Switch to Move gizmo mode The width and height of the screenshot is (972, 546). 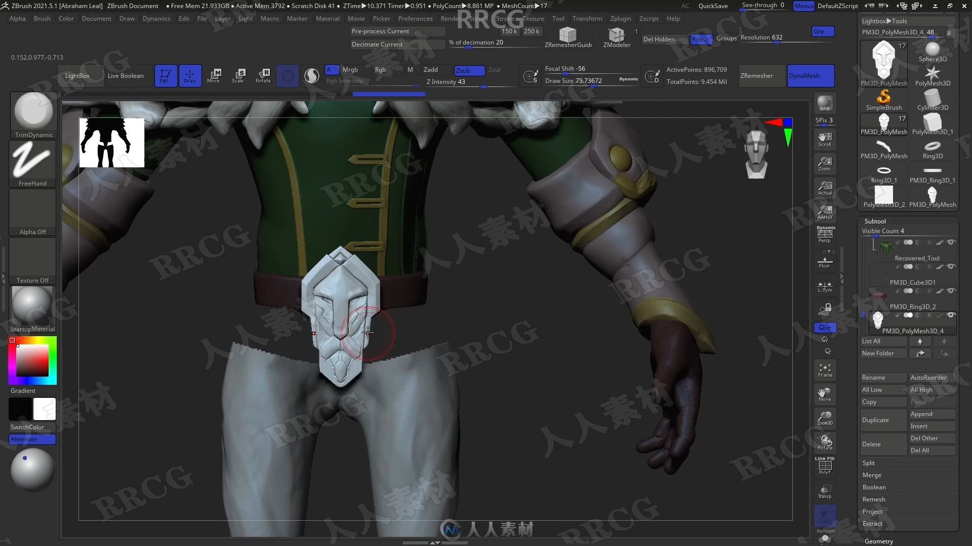tap(214, 76)
